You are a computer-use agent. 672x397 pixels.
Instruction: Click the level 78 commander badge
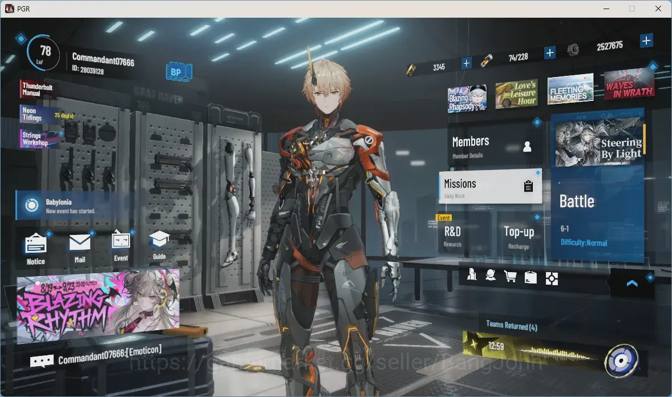click(x=43, y=52)
